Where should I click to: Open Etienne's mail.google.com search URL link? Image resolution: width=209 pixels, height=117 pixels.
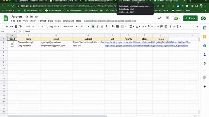(148, 42)
